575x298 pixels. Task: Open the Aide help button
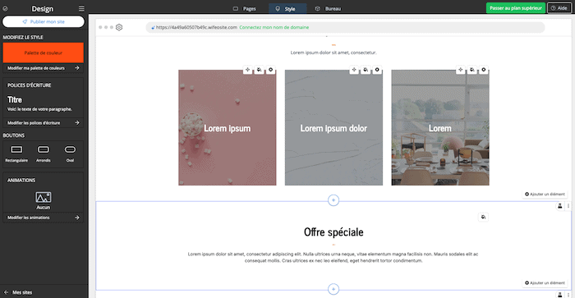[559, 8]
